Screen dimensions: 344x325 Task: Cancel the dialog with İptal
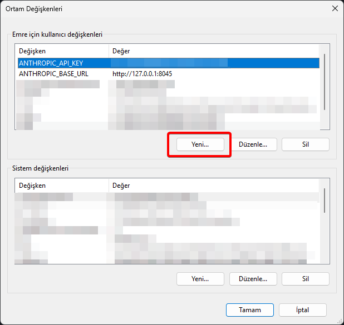(303, 310)
